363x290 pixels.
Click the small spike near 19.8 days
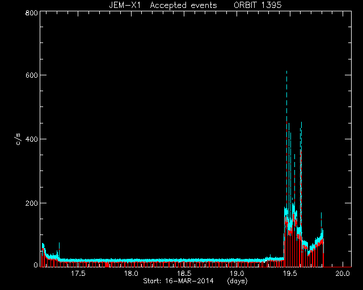[322, 220]
